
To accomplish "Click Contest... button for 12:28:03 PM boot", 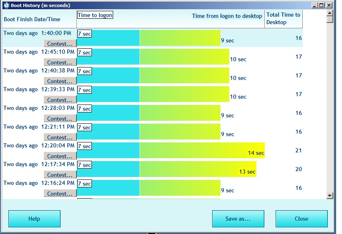I will point(60,118).
